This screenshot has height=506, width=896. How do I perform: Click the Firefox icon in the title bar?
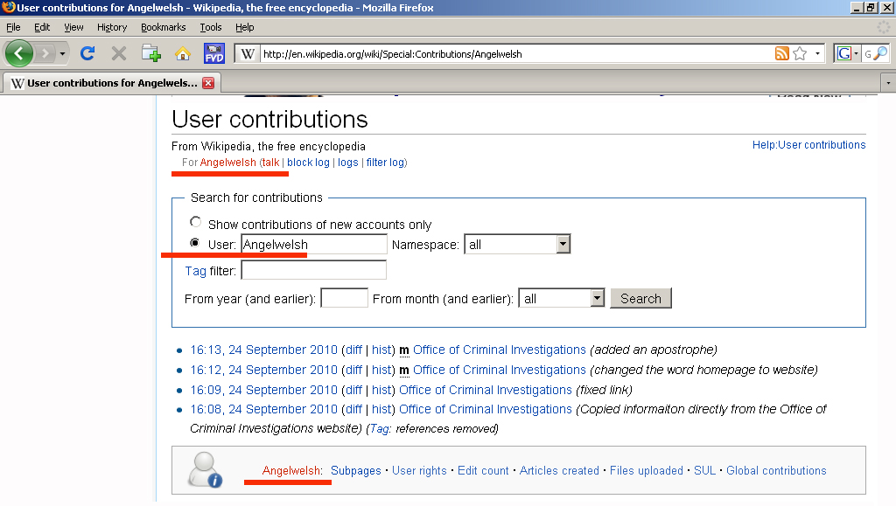[x=8, y=7]
